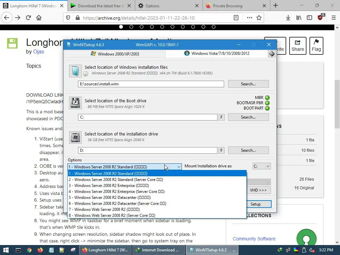Click the VHD >>> button
The image size is (340, 255).
pyautogui.click(x=259, y=190)
